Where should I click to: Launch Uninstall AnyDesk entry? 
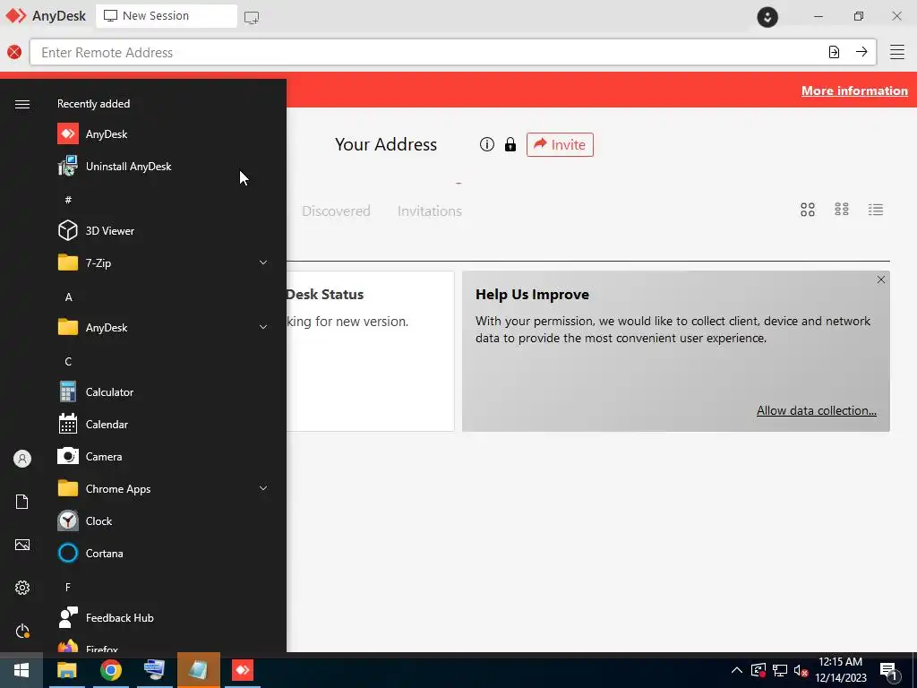pos(164,166)
